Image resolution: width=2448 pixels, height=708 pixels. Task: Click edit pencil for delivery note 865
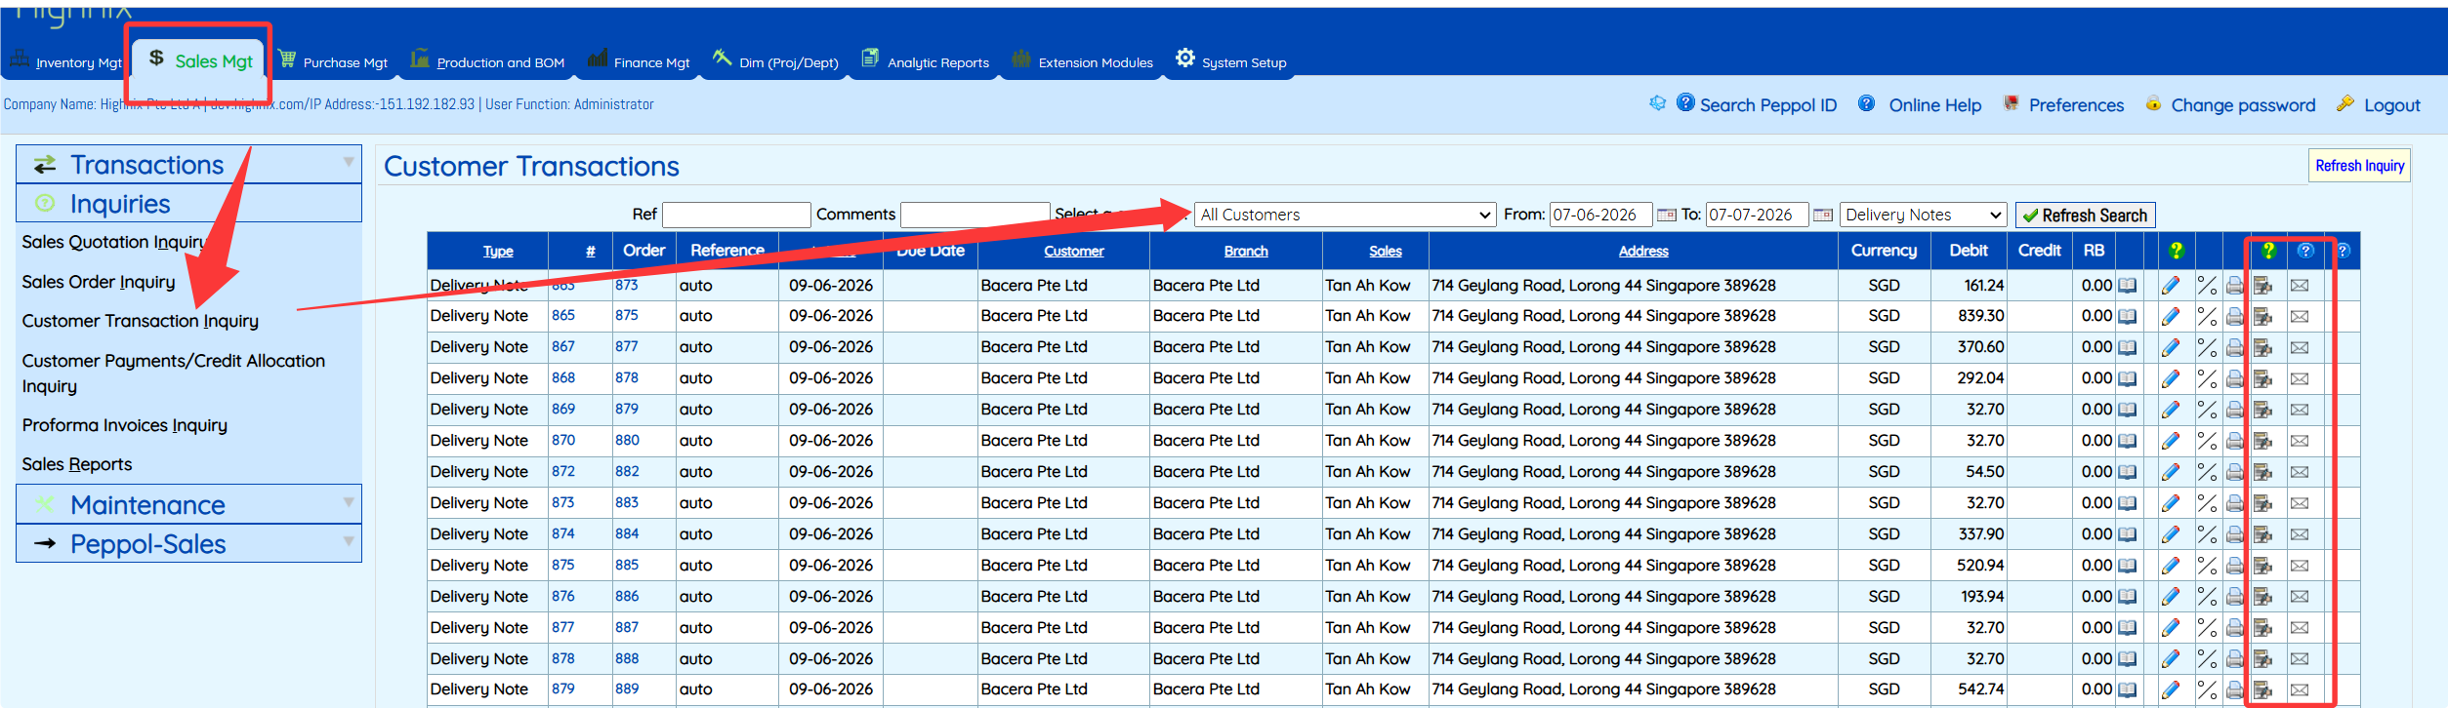tap(2170, 316)
